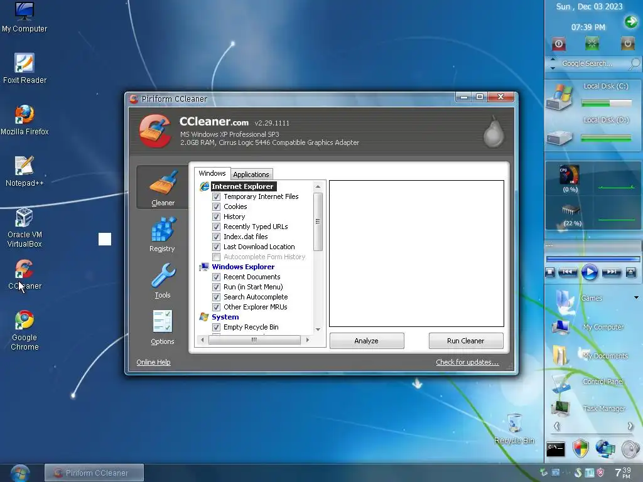Click Piriform CCleaner taskbar button
Screen dimensions: 643x482
click(94, 473)
